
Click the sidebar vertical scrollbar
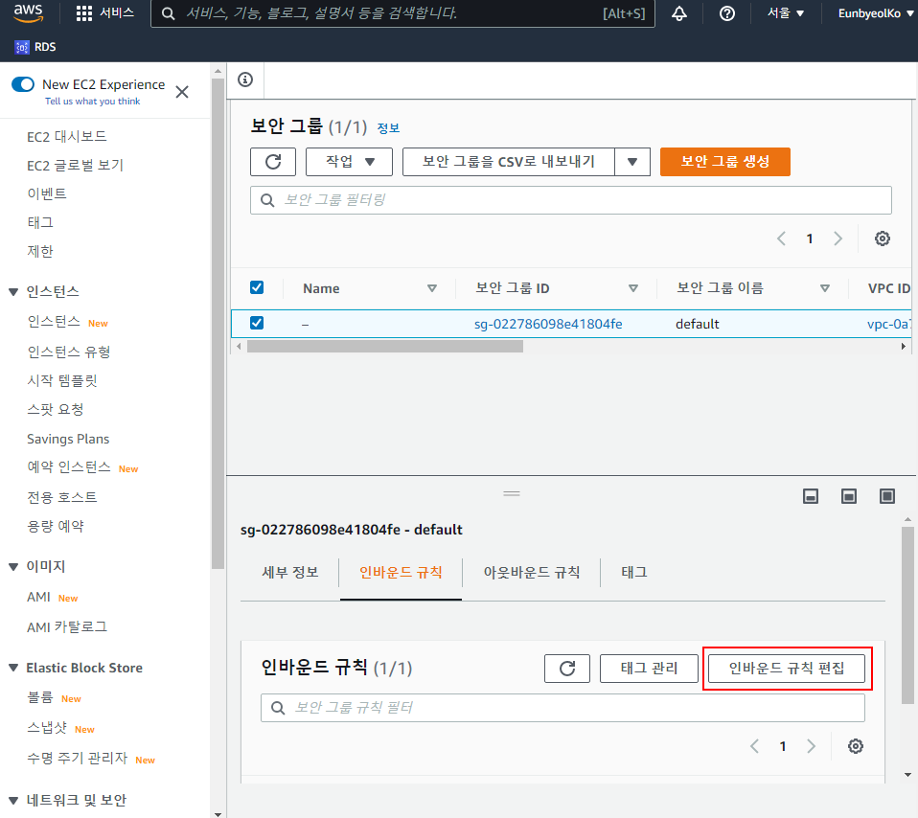[x=218, y=324]
